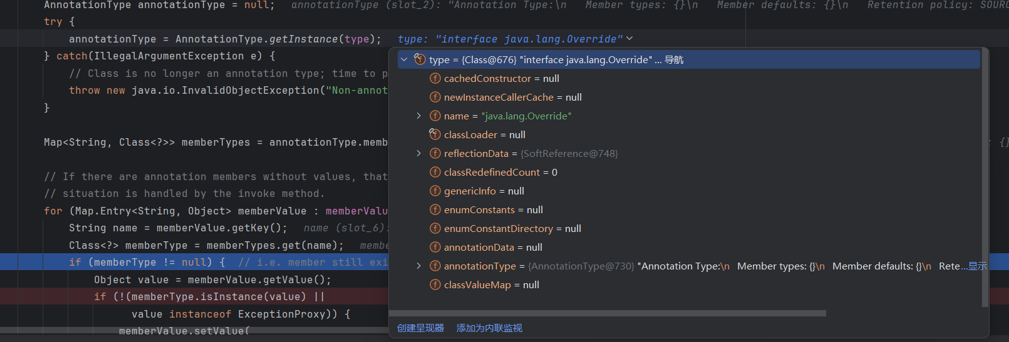Expand the name field node
This screenshot has height=342, width=1009.
[419, 116]
